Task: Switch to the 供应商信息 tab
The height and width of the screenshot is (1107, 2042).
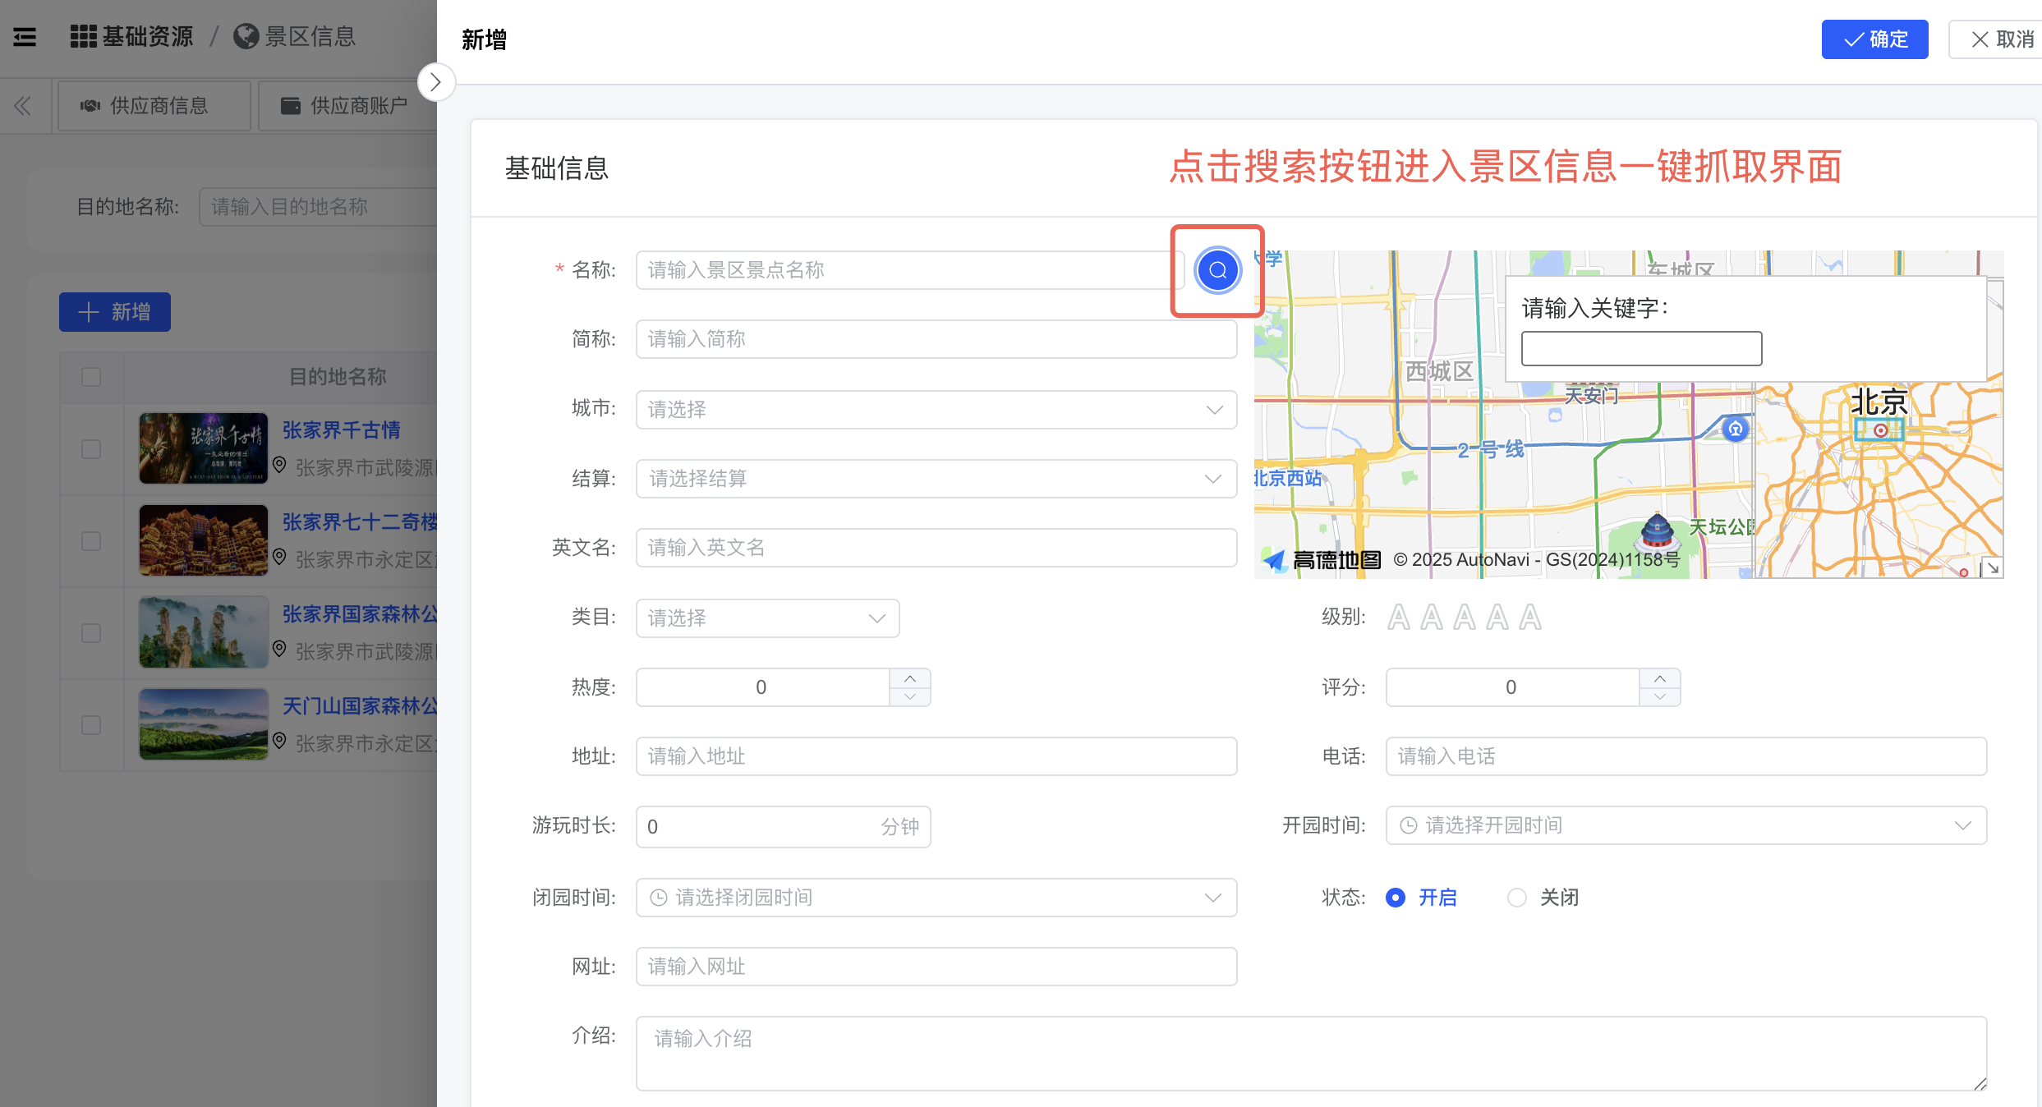Action: click(154, 105)
